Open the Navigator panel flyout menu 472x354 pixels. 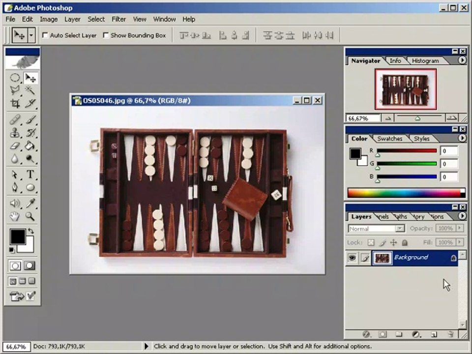(462, 60)
